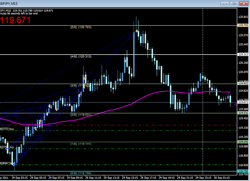Click the 29 Sep 15:15 time label
This screenshot has height=181, width=250.
[130, 178]
